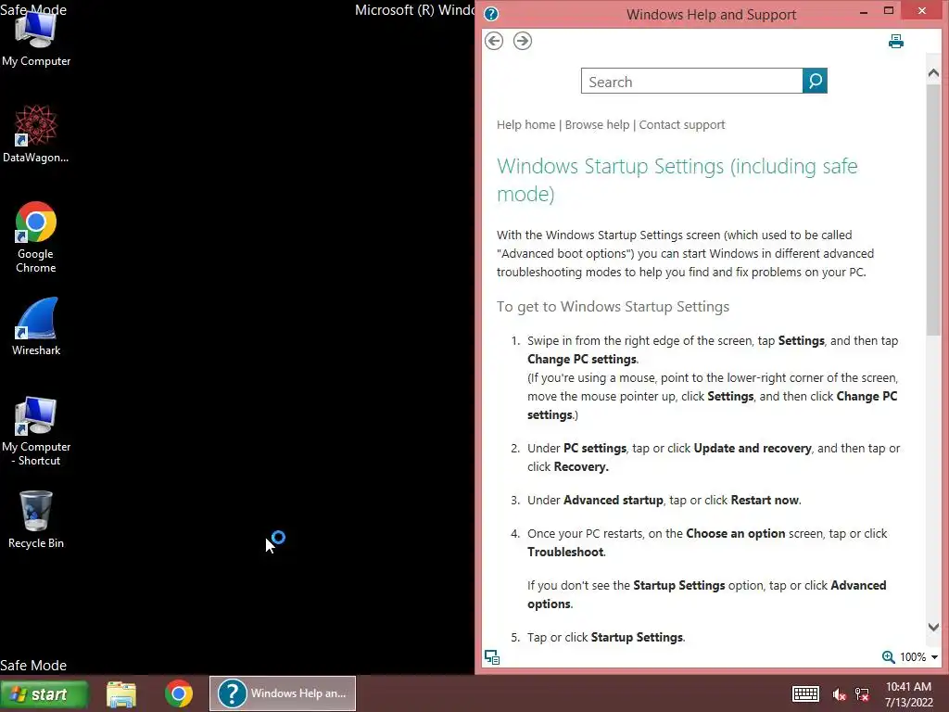Go forward in Windows Help and Support
The width and height of the screenshot is (949, 712).
(523, 41)
